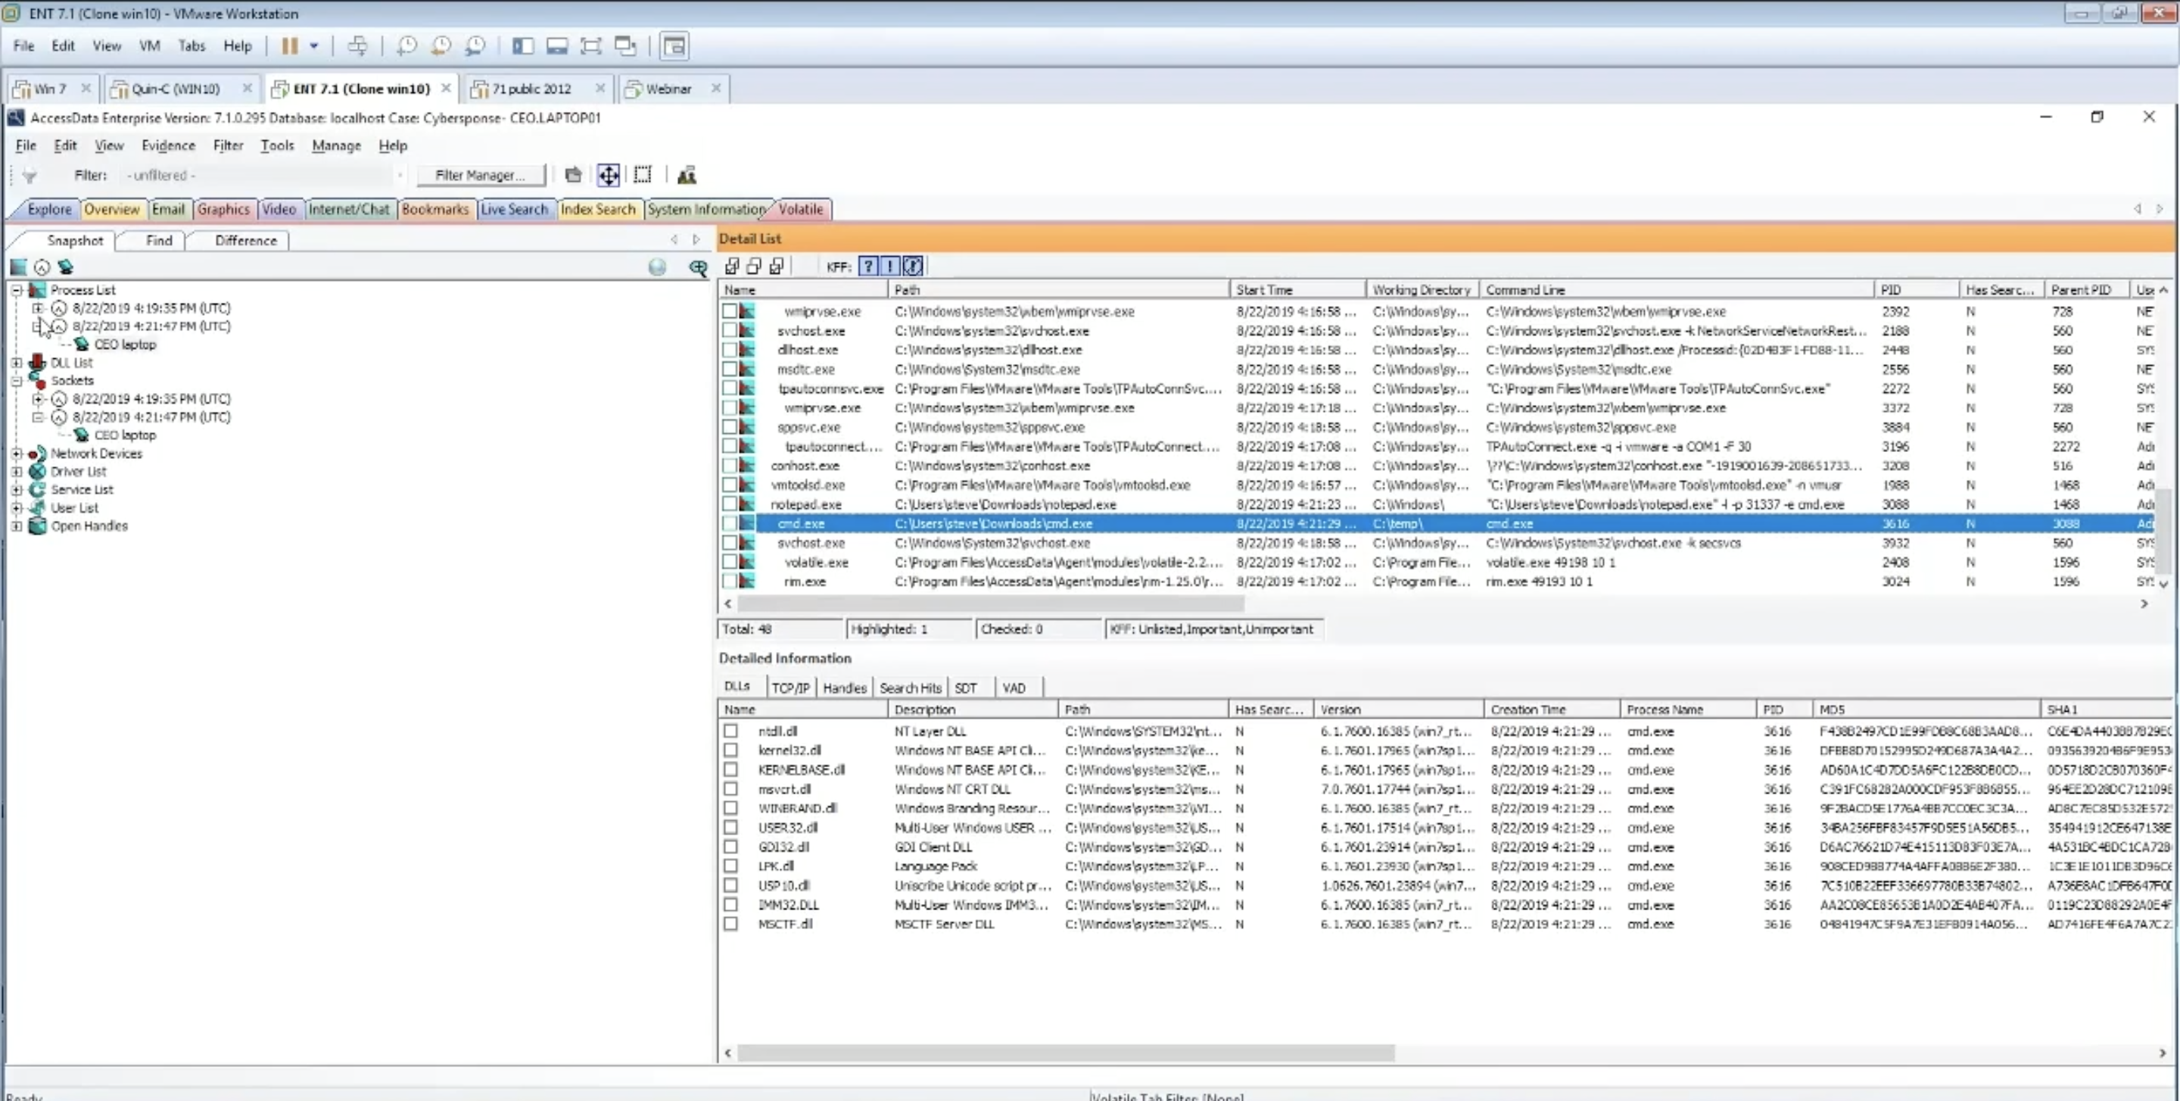Check the volatile.exe process checkbox
2180x1101 pixels.
730,562
